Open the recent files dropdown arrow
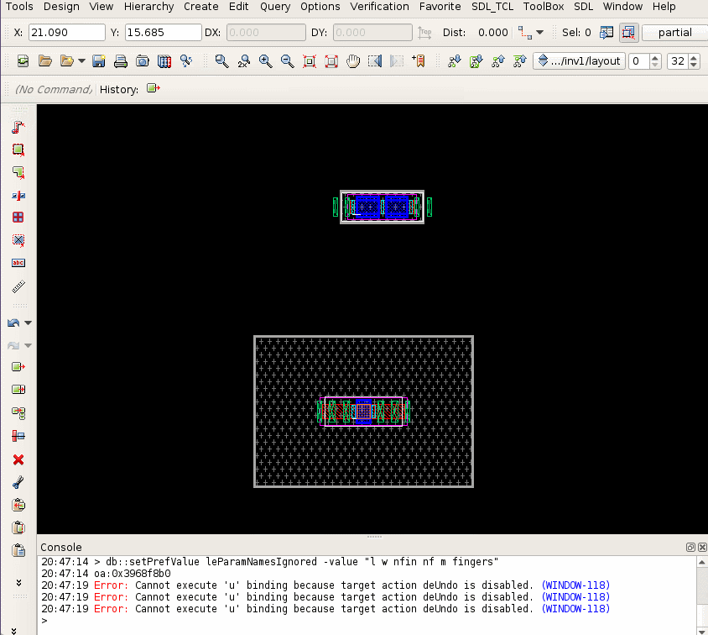This screenshot has width=708, height=635. click(x=81, y=61)
